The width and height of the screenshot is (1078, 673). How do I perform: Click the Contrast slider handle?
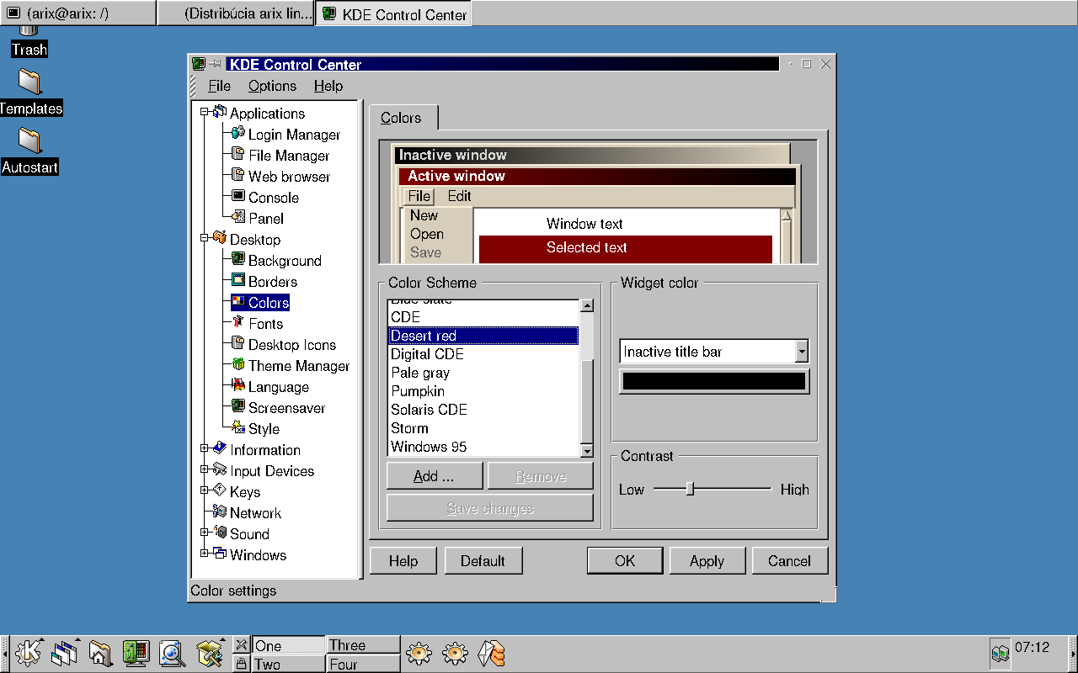coord(690,489)
